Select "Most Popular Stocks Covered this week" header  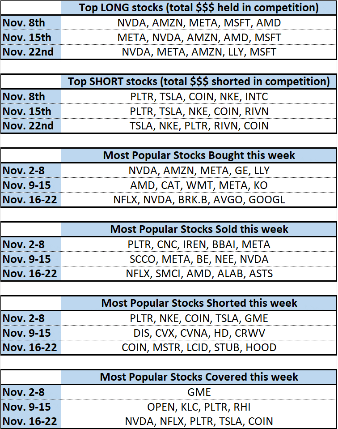click(199, 377)
